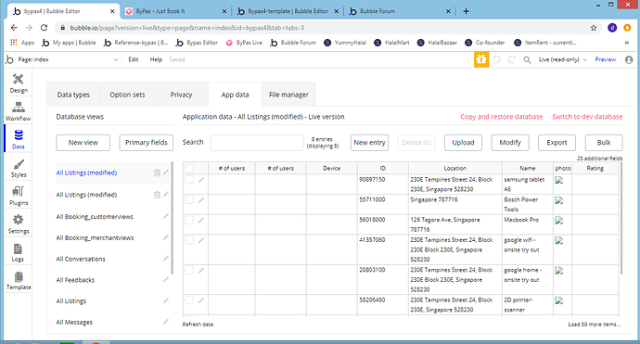Viewport: 640px width, 344px height.
Task: Open the Template section
Action: click(19, 281)
